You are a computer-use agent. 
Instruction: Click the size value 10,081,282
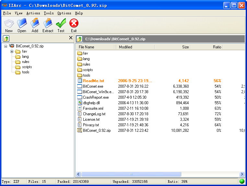point(180,130)
